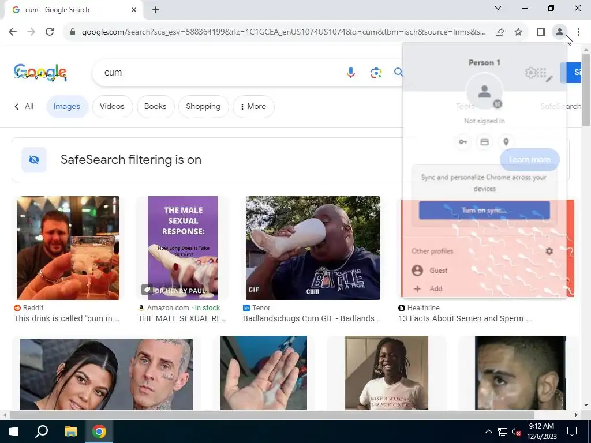This screenshot has width=591, height=443.
Task: Click the browser forward arrow
Action: [31, 32]
